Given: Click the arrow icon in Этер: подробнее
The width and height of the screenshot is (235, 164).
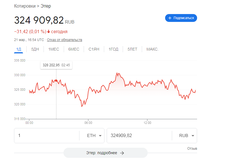Looking at the screenshot, I should pyautogui.click(x=122, y=153).
